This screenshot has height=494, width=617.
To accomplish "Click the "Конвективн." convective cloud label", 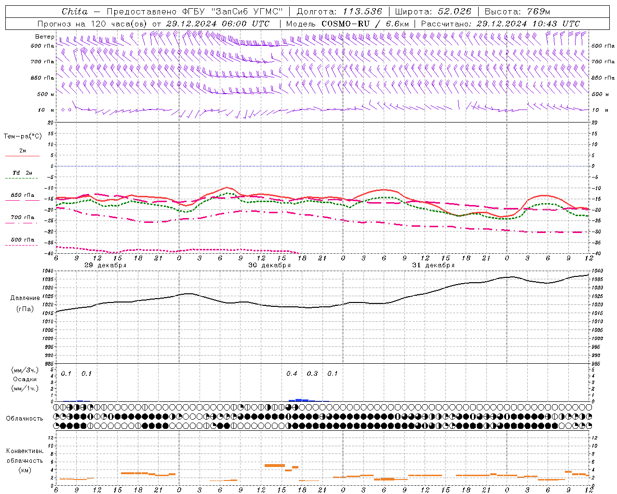I will (25, 451).
